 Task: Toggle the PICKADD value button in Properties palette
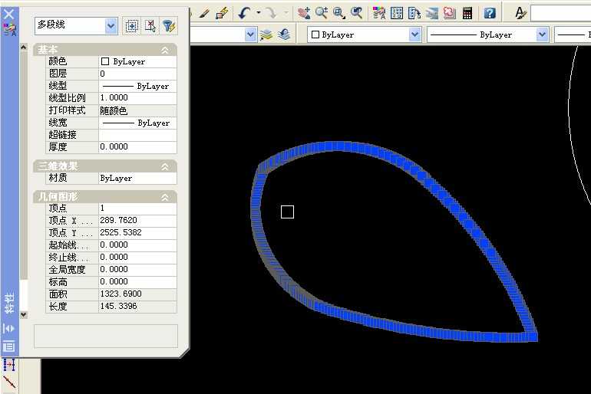pos(132,25)
